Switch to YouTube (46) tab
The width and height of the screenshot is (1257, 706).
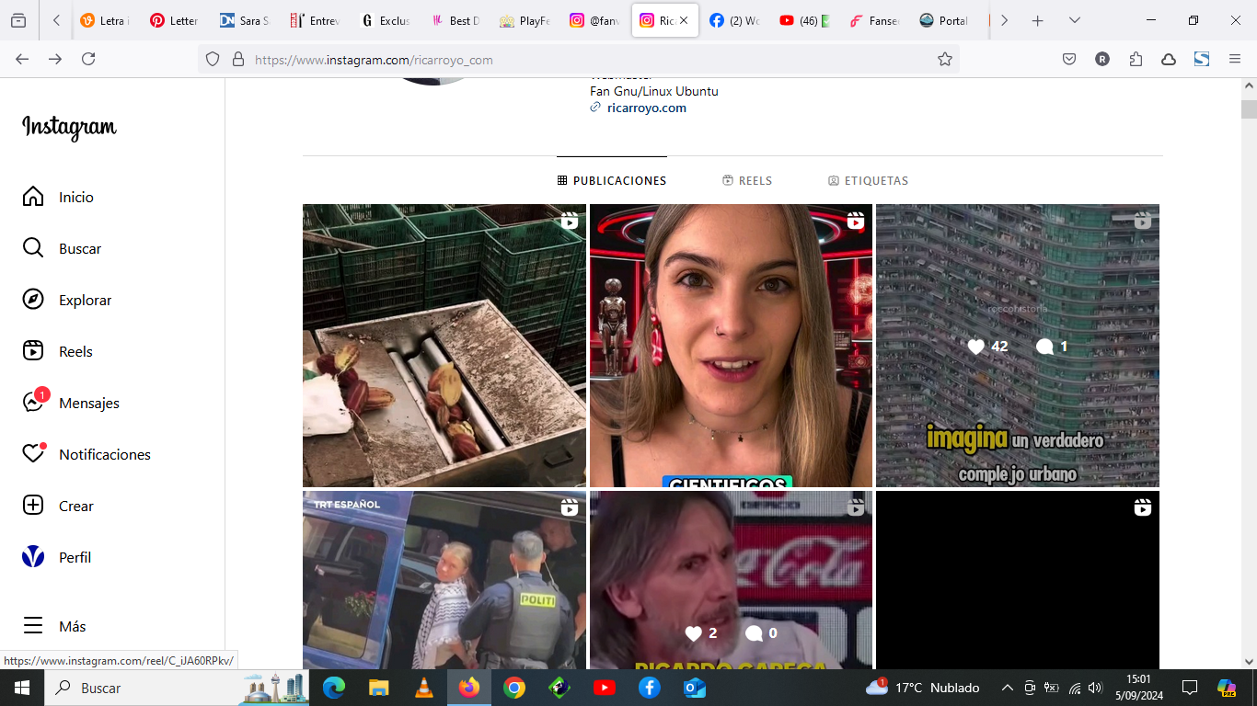pyautogui.click(x=804, y=20)
